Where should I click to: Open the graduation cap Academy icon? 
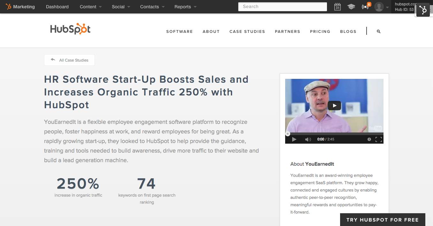pos(351,7)
